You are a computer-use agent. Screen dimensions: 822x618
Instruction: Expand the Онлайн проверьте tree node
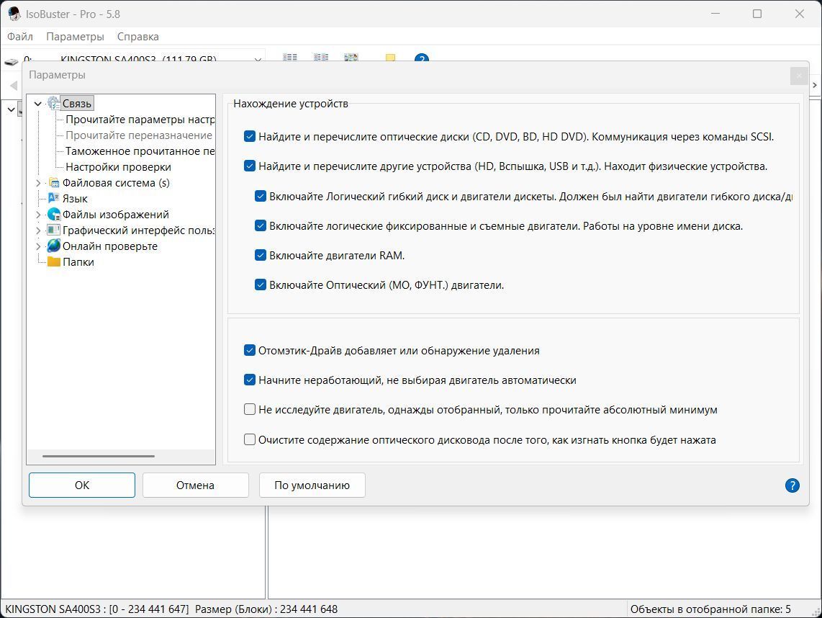(37, 246)
